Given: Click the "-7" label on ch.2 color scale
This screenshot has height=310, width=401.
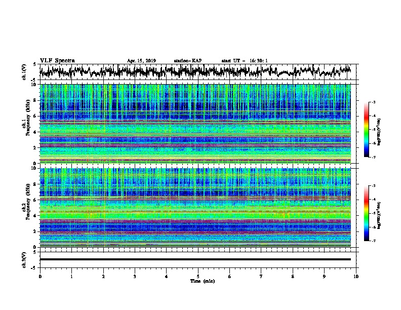Looking at the screenshot, I should pyautogui.click(x=373, y=241).
